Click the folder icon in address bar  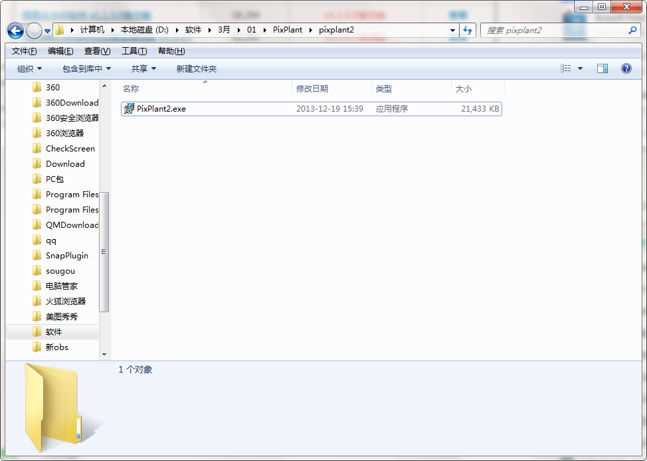(x=60, y=30)
